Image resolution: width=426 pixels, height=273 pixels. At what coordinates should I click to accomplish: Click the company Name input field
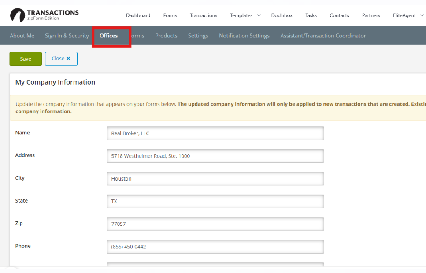point(215,133)
